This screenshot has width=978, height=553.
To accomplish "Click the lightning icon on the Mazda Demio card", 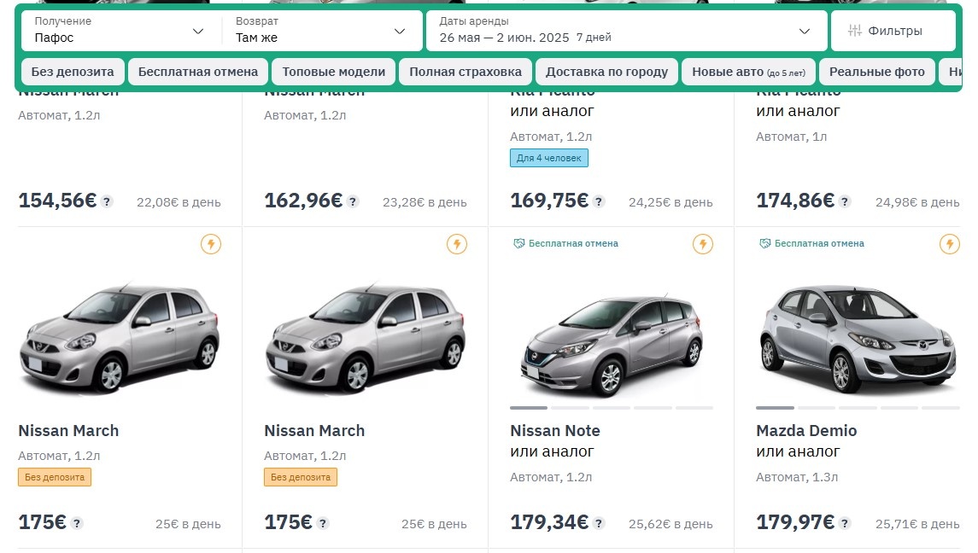I will tap(950, 243).
